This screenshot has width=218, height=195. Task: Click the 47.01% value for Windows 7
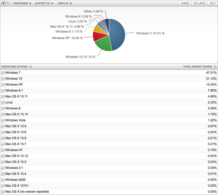(x=211, y=73)
